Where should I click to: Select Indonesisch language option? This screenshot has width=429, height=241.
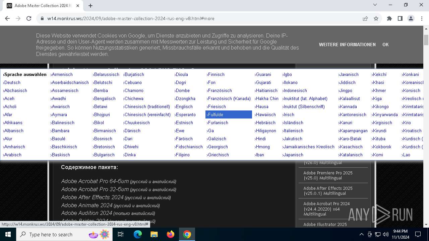(294, 90)
